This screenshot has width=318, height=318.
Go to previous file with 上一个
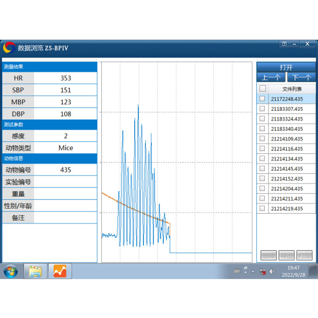pos(271,77)
